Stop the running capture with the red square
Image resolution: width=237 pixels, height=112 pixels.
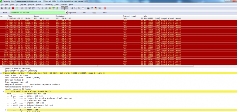[13, 8]
